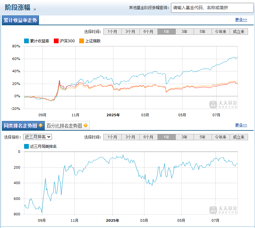The height and width of the screenshot is (228, 255).
Task: Select 3年 range in ranking chart
Action: (185, 137)
